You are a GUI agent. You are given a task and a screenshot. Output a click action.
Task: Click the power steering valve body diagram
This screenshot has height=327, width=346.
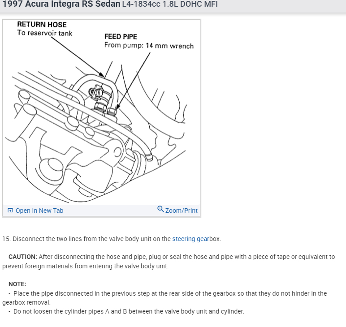101,112
